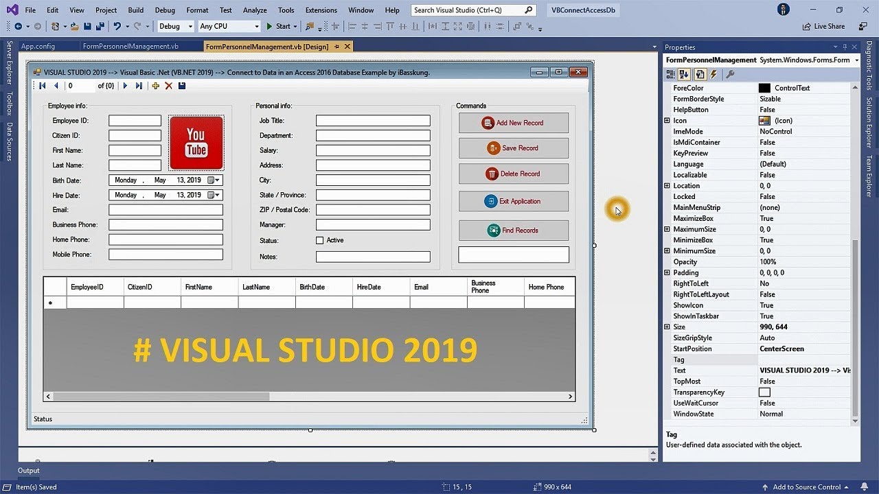Click Open File icon in main toolbar

(74, 26)
